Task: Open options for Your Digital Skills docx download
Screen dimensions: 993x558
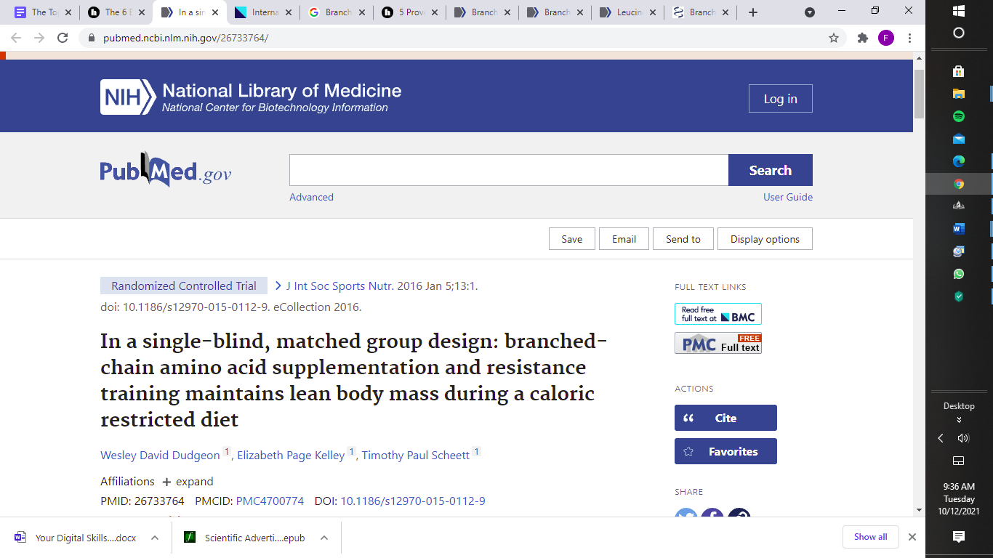Action: click(155, 538)
